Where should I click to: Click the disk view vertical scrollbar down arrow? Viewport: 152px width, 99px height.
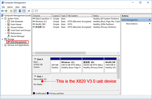(118, 90)
